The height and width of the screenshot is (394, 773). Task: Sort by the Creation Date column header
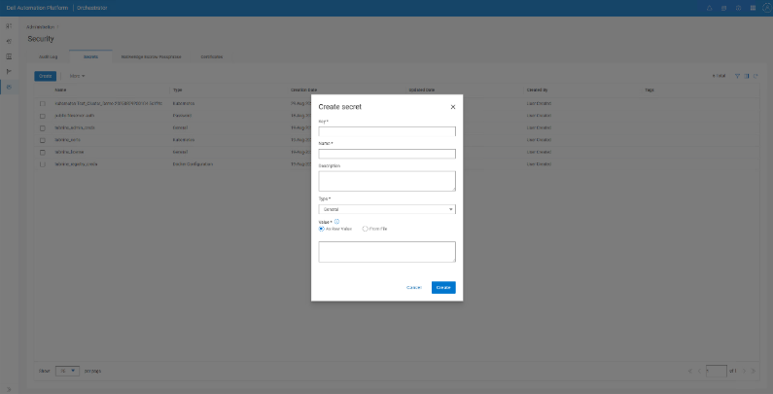click(303, 90)
